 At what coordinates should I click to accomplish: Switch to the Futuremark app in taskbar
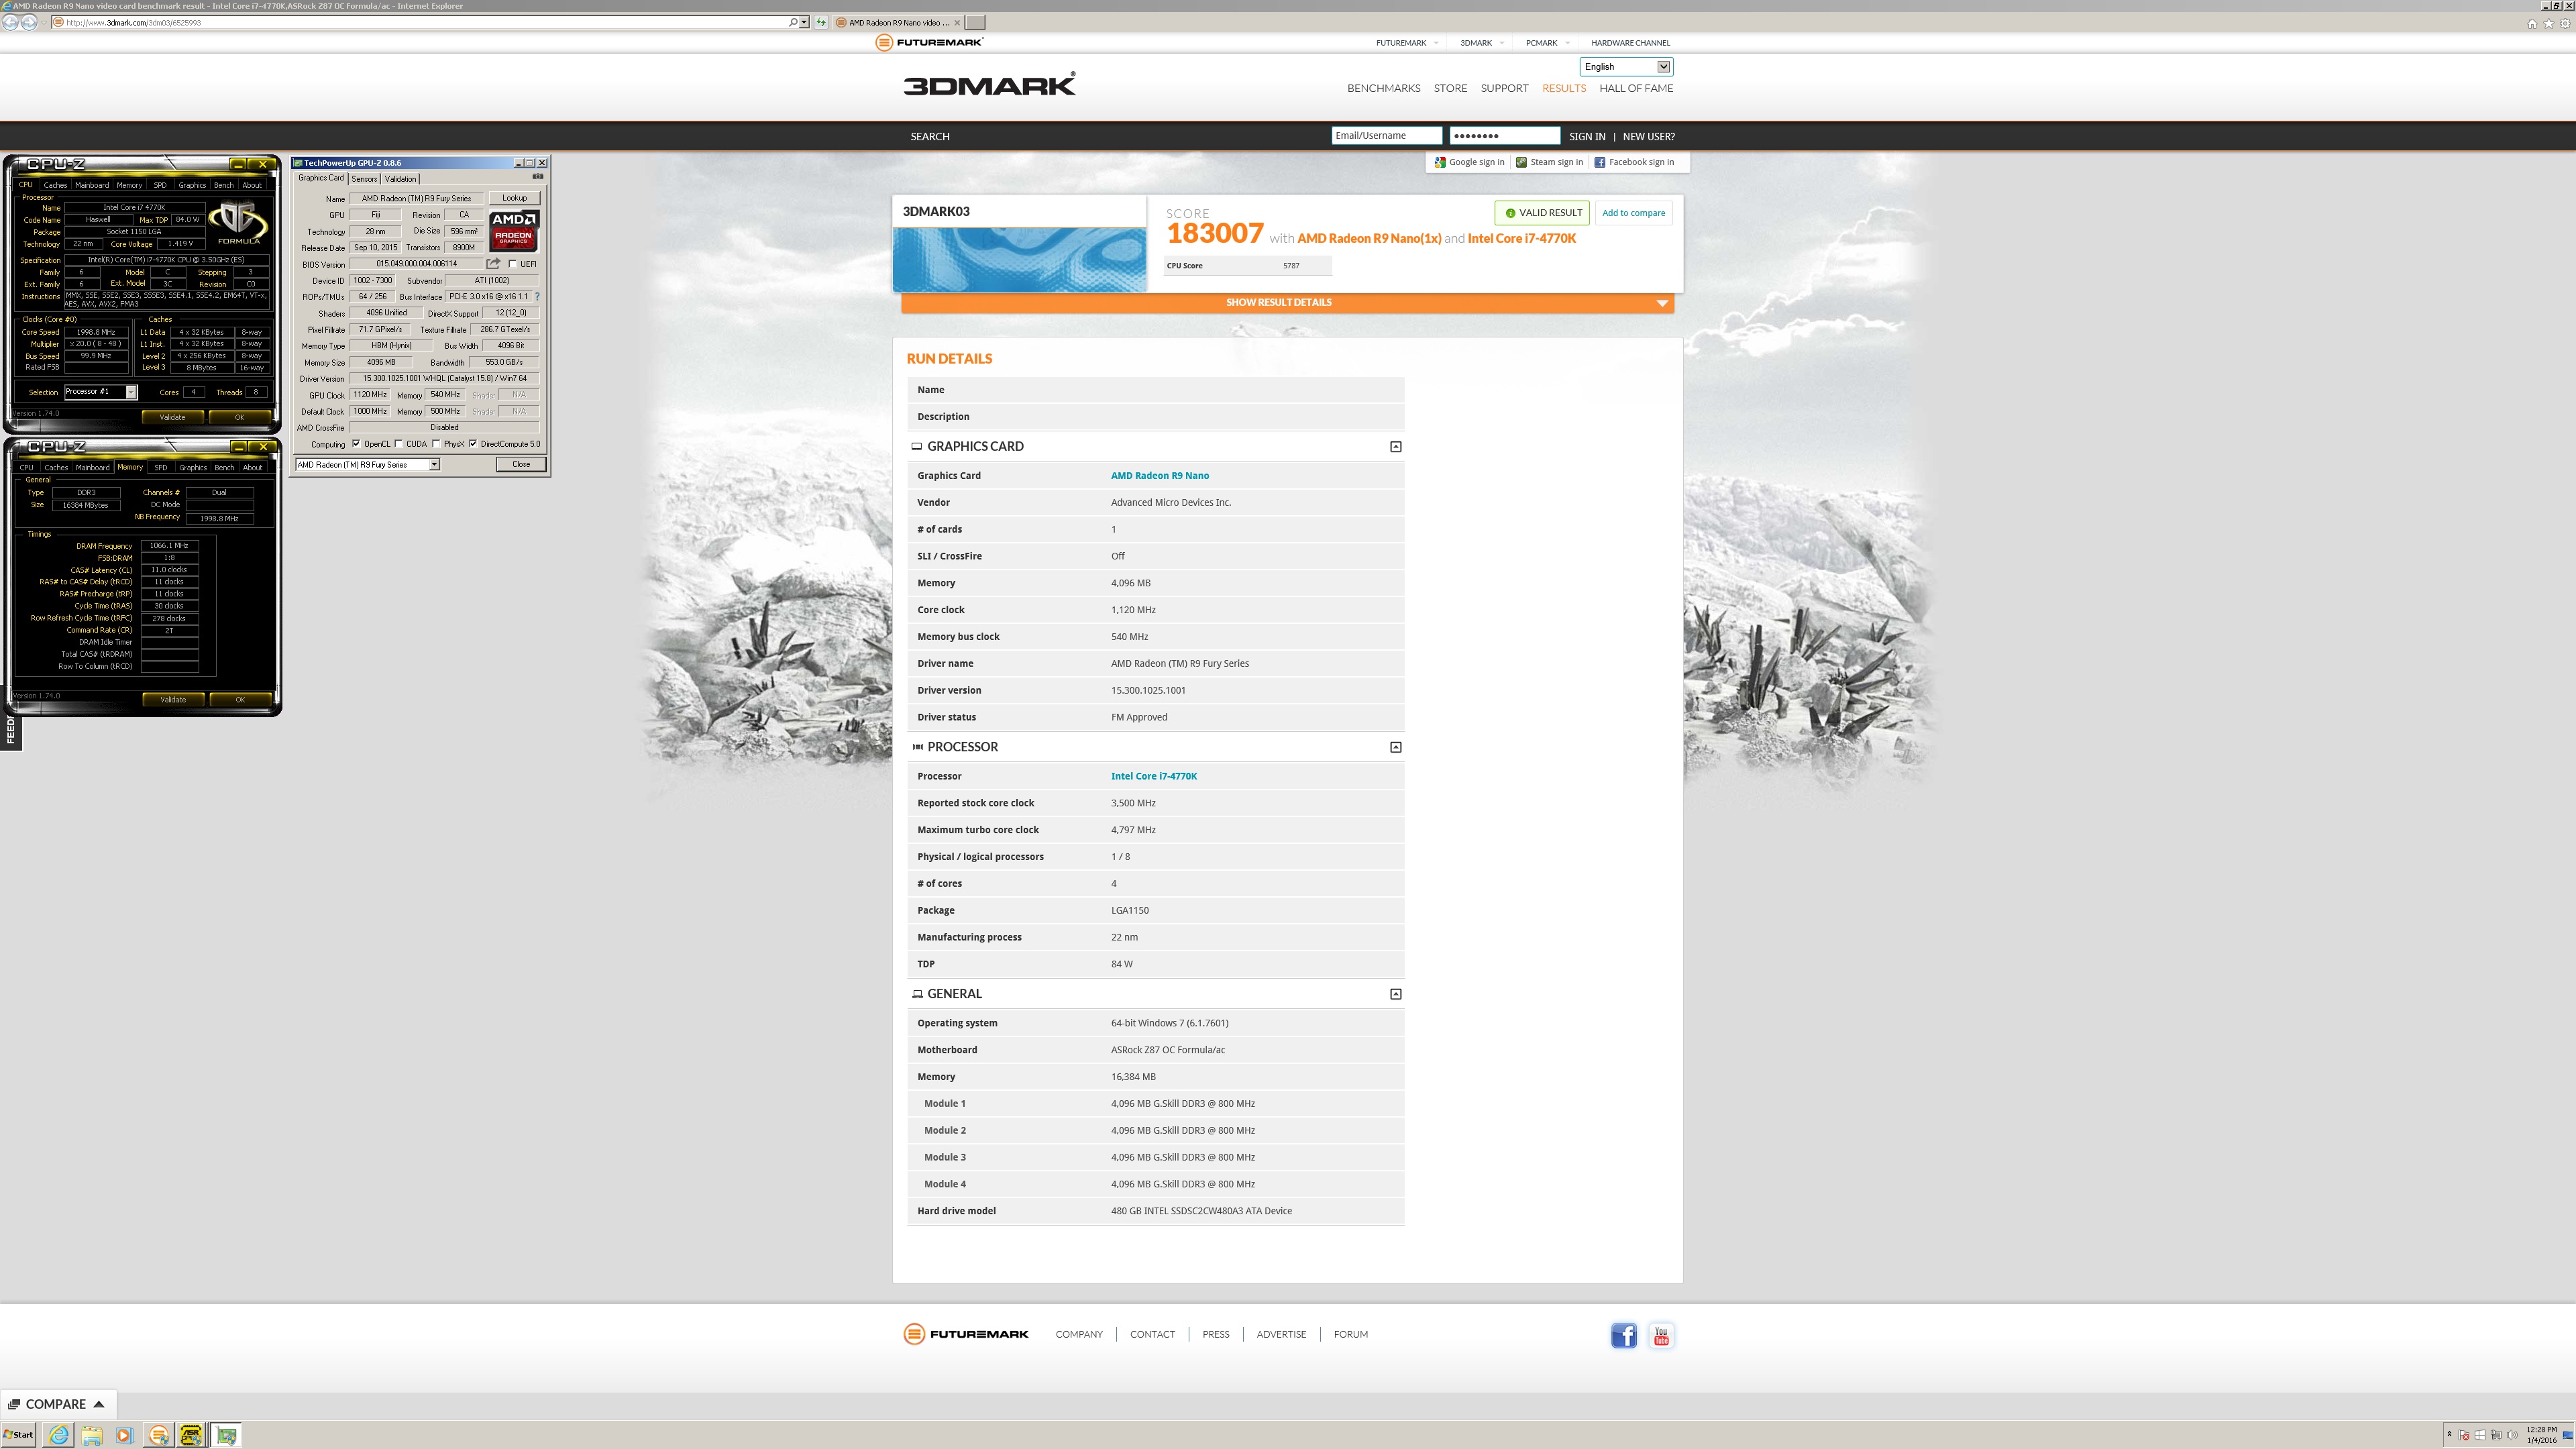(x=158, y=1435)
